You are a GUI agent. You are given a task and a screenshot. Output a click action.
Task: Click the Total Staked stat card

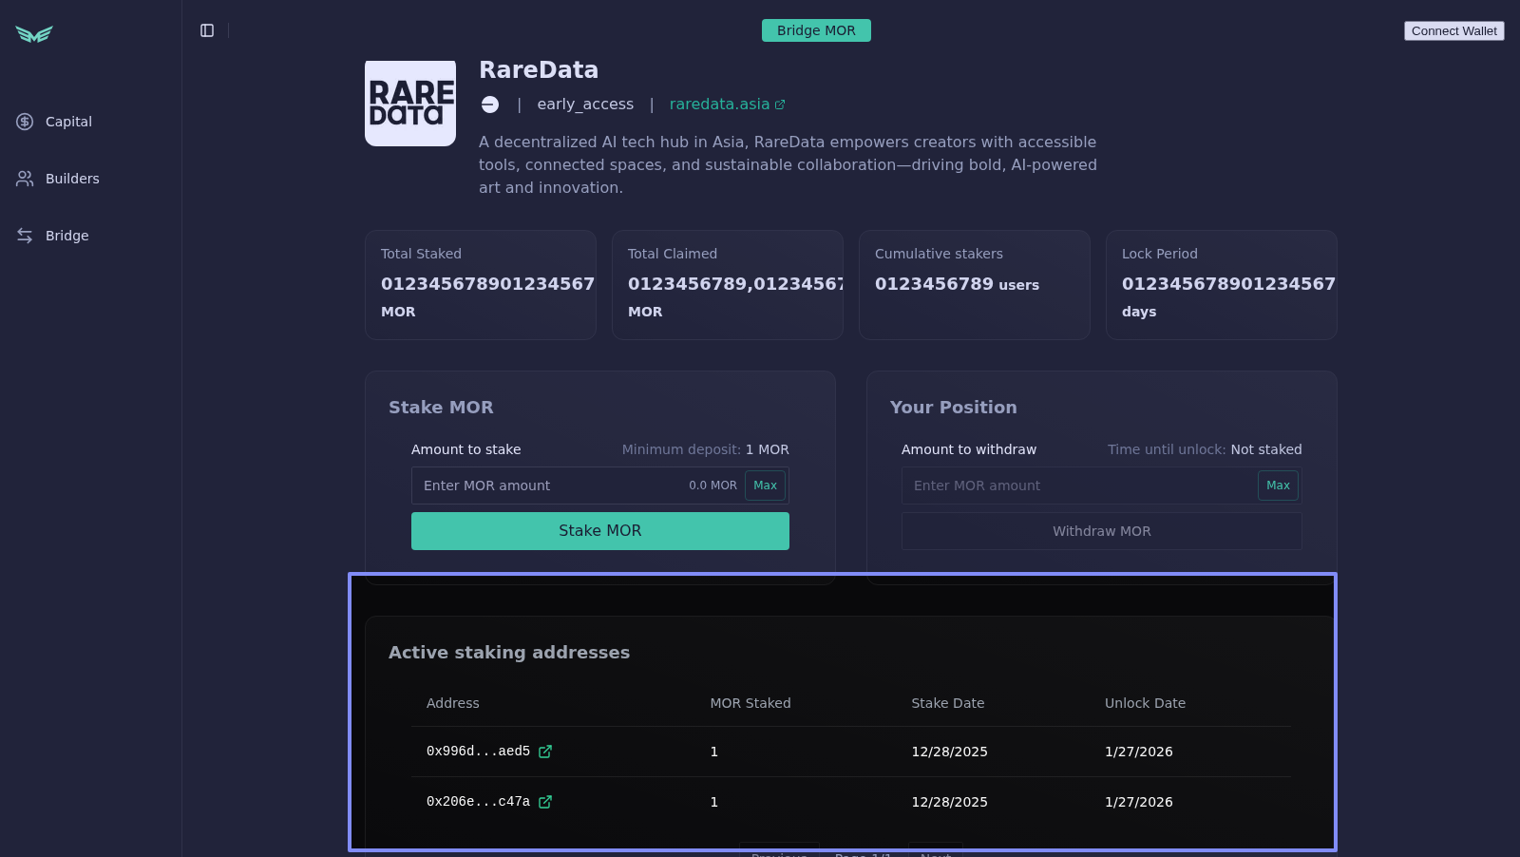click(x=481, y=285)
